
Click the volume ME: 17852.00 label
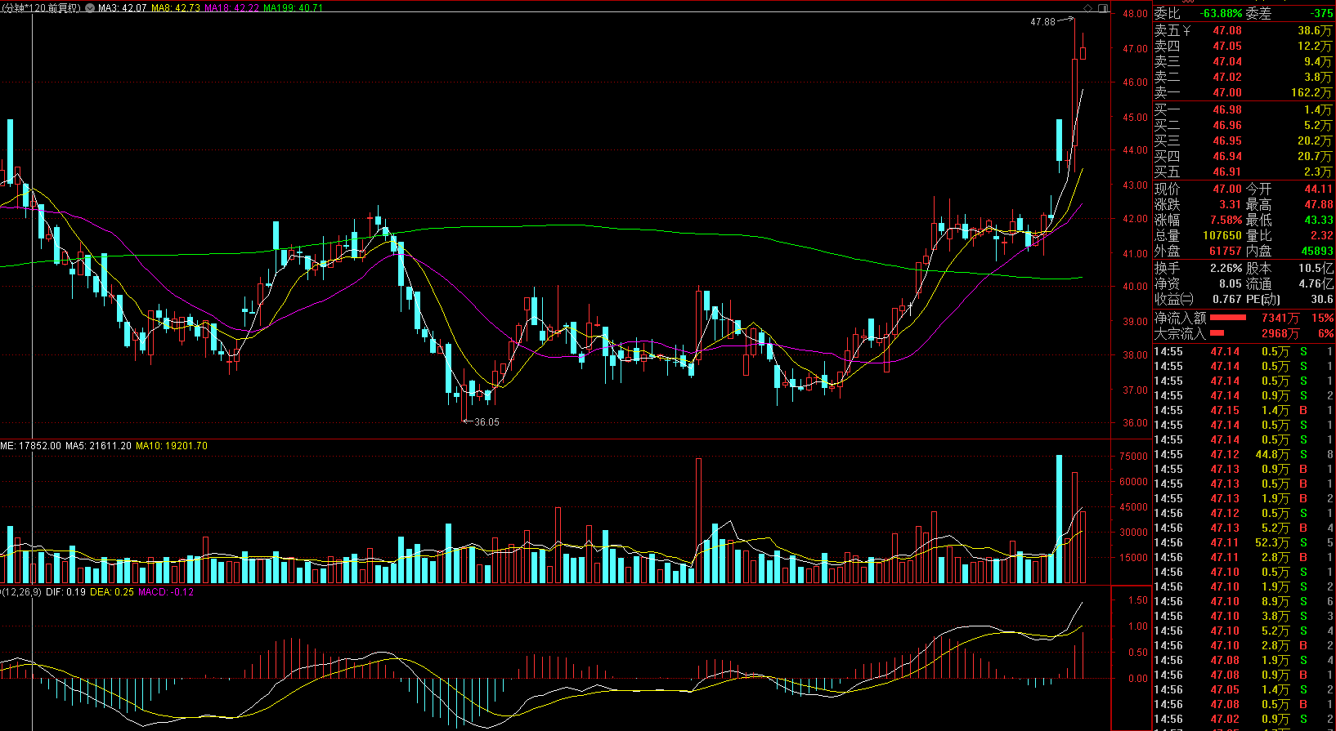click(x=31, y=446)
